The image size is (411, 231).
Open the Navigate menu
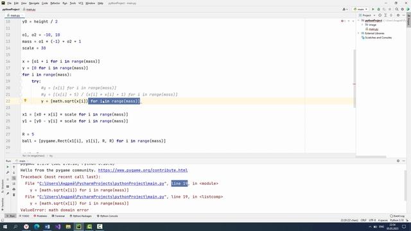34,3
